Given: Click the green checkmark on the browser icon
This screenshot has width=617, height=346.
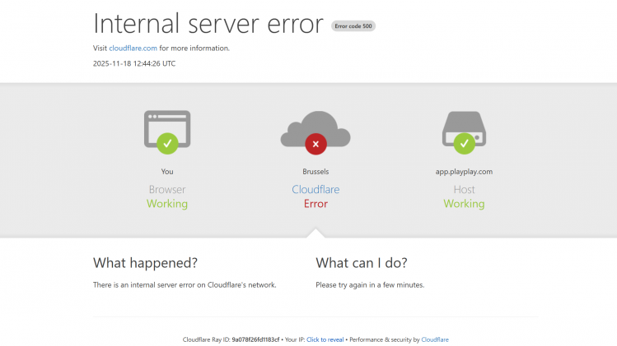Looking at the screenshot, I should point(167,144).
